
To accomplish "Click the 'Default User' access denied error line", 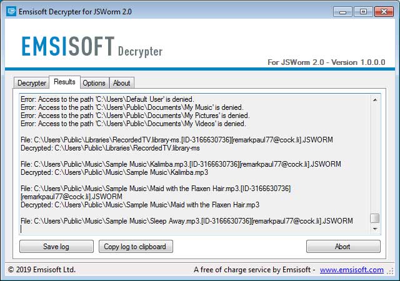I will click(107, 99).
